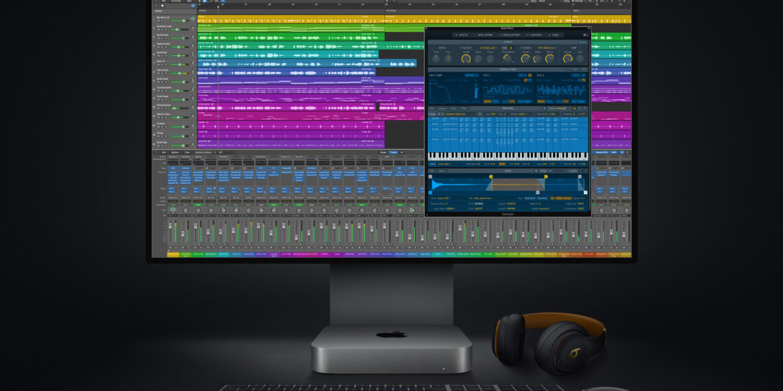The image size is (783, 391).
Task: Mute the Big Room Kit track
Action: 159,21
